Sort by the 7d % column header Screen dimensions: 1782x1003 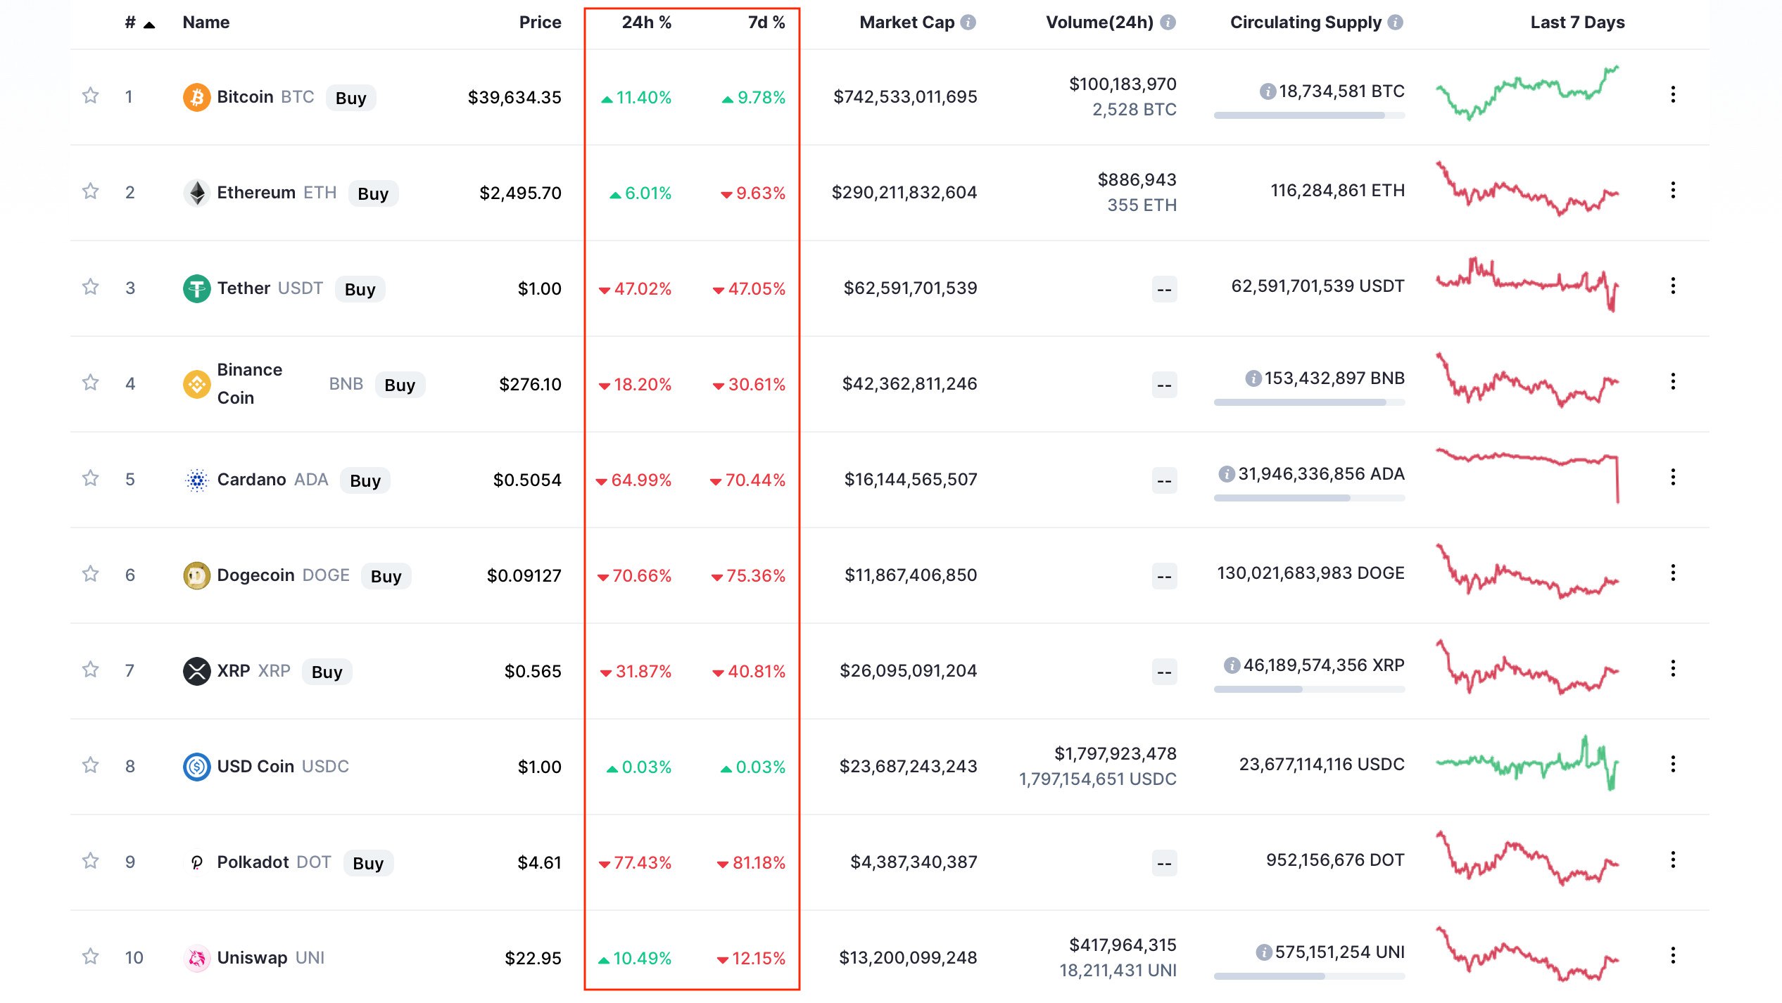tap(766, 23)
